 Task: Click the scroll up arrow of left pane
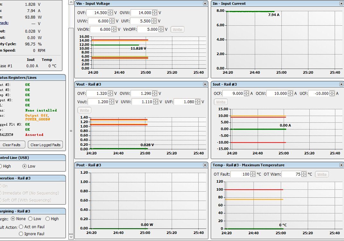tap(71, 3)
